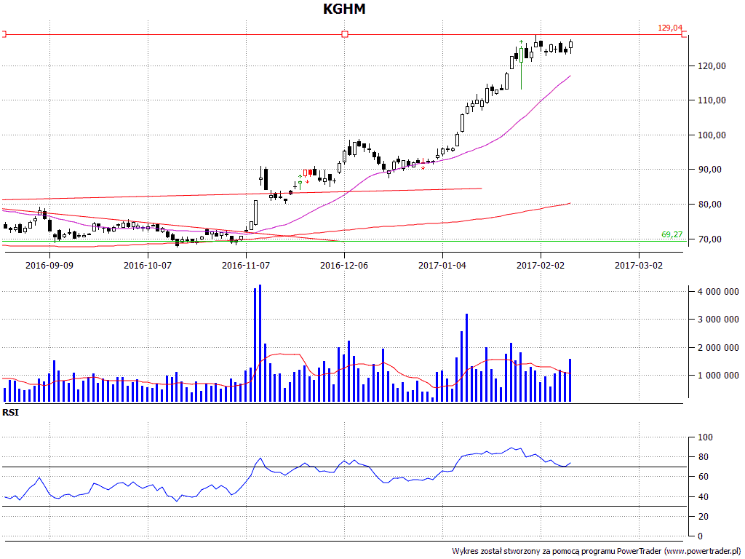Click the 80 level on RSI axis
The width and height of the screenshot is (745, 559).
(x=703, y=457)
